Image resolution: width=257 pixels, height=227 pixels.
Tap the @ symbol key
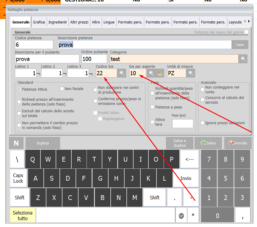click(181, 215)
